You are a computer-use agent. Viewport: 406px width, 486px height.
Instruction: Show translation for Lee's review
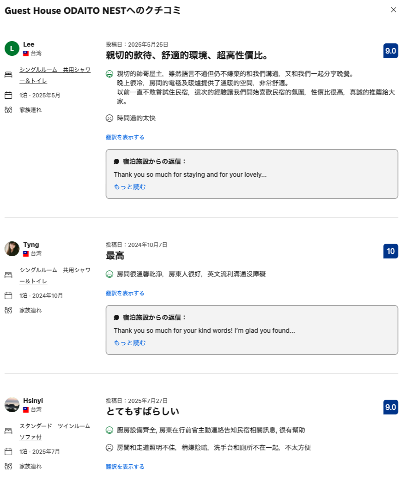click(125, 137)
